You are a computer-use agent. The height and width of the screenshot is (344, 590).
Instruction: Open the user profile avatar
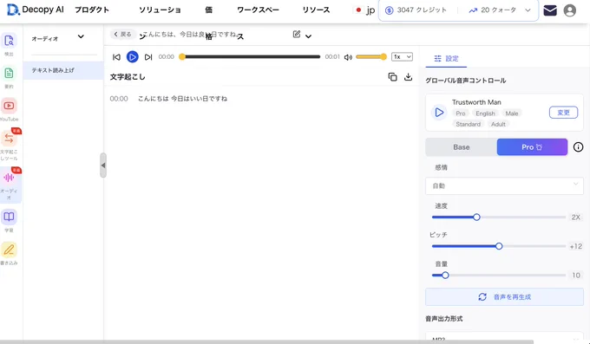tap(570, 10)
